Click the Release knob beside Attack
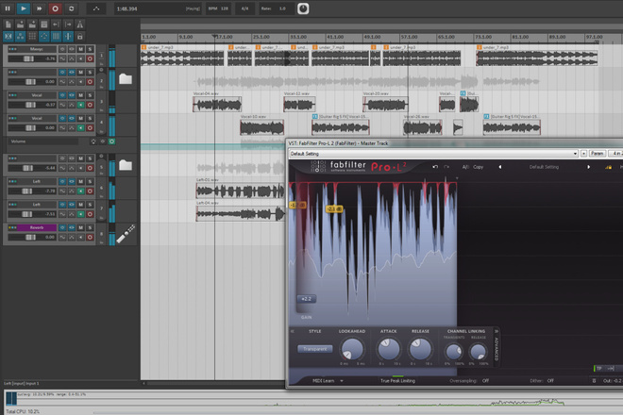 pyautogui.click(x=420, y=349)
